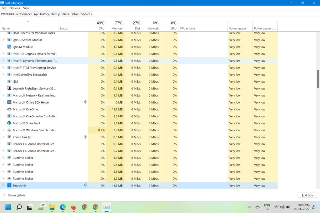The image size is (320, 213).
Task: Expand the Phone Link (2) process group
Action: pos(3,137)
